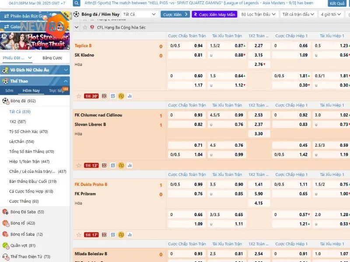Click the gold coin icon under Teplice B match

tap(121, 96)
